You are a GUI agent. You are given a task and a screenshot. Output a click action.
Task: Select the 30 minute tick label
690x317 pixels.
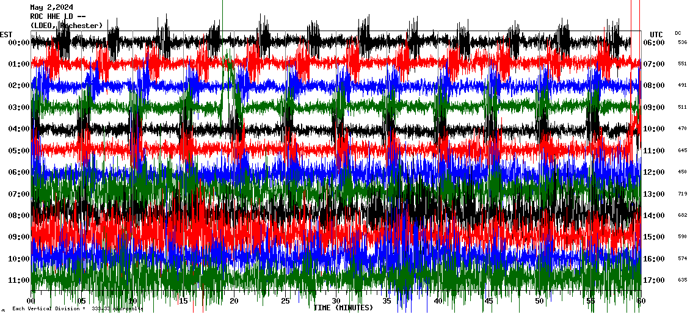[x=336, y=301]
